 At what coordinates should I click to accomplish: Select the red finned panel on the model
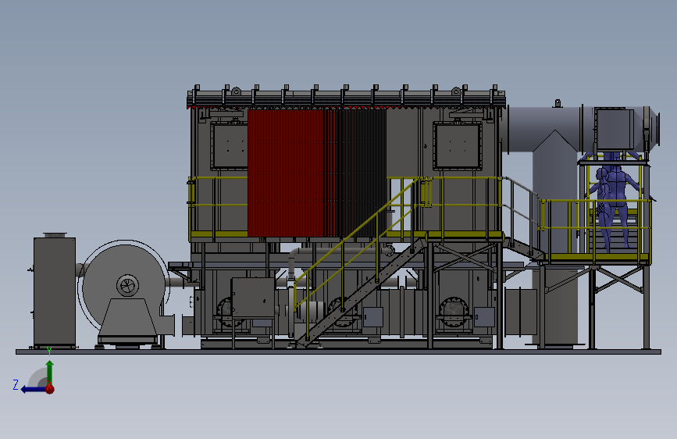click(317, 173)
